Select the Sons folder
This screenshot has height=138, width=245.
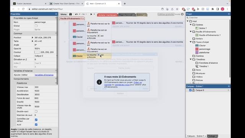[198, 70]
